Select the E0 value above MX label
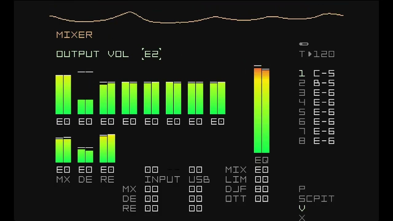 [x=63, y=170]
